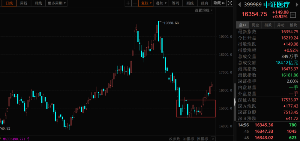Select the 资金 tab
300x141 pixels.
[255, 25]
